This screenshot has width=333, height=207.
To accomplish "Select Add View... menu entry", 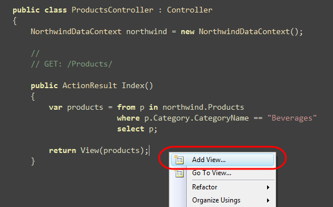I will 222,160.
